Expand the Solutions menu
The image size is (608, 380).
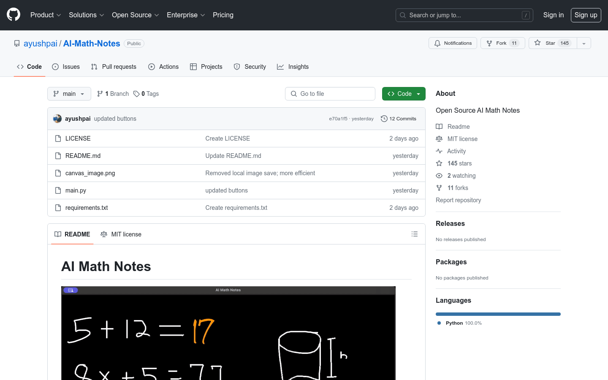coord(87,15)
